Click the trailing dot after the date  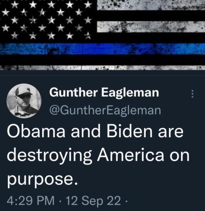126,201
